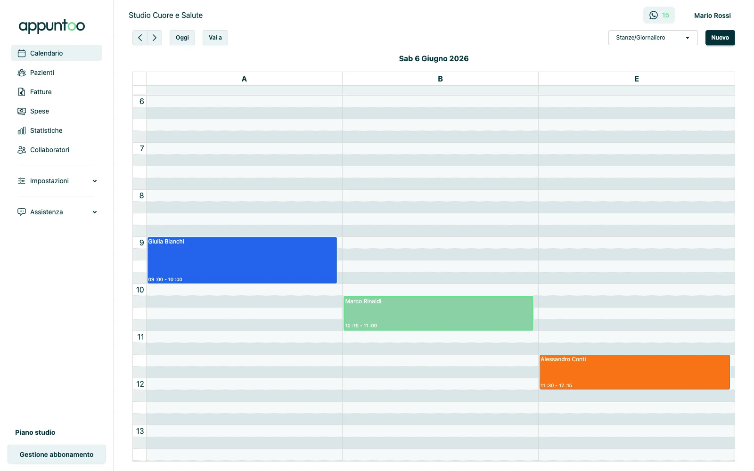Open the Stanze/Giornaliero view dropdown
The height and width of the screenshot is (471, 754).
653,38
